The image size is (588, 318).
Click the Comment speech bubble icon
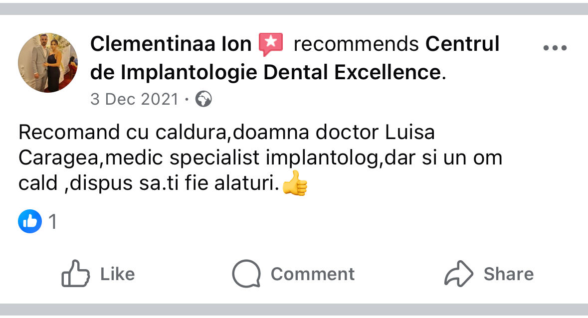[x=246, y=274]
